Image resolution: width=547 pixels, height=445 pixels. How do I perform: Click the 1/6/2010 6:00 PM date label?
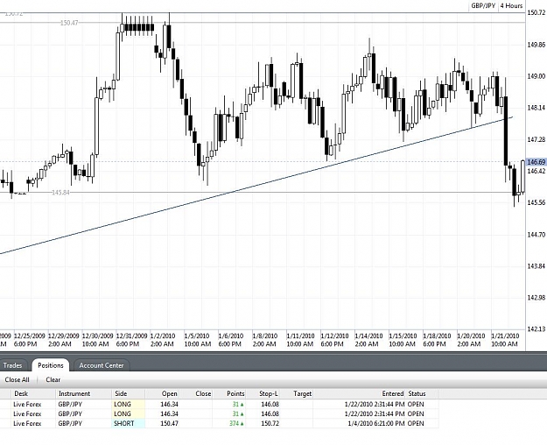coord(230,340)
